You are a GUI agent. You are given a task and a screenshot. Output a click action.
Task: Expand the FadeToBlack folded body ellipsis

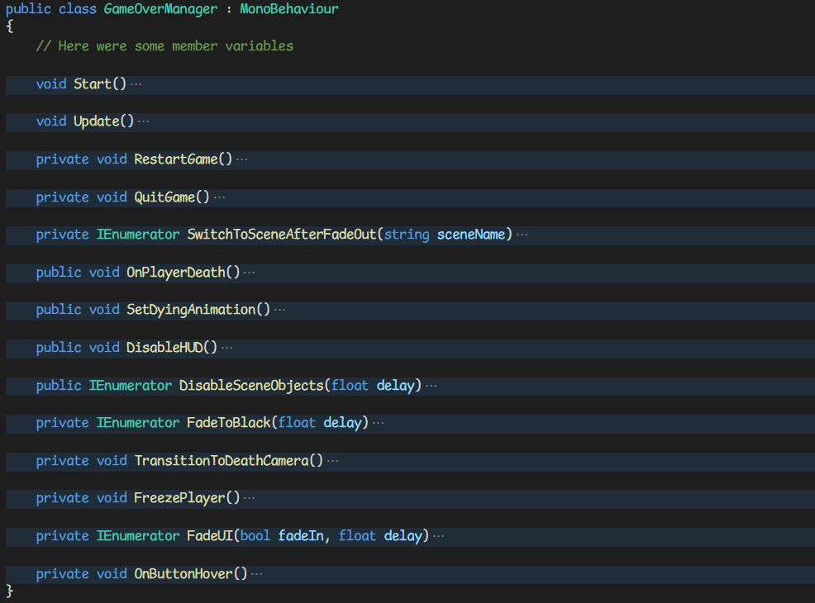[379, 423]
